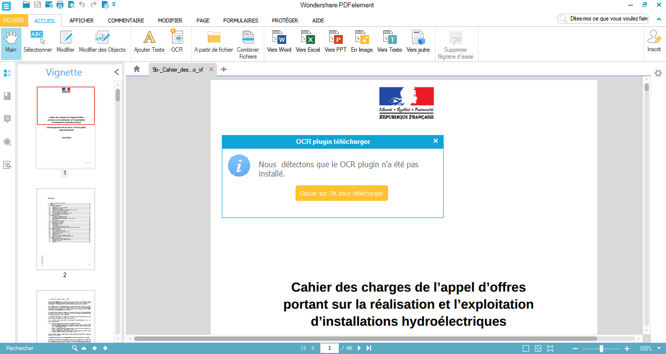Click the undo arrow icon

click(x=81, y=5)
